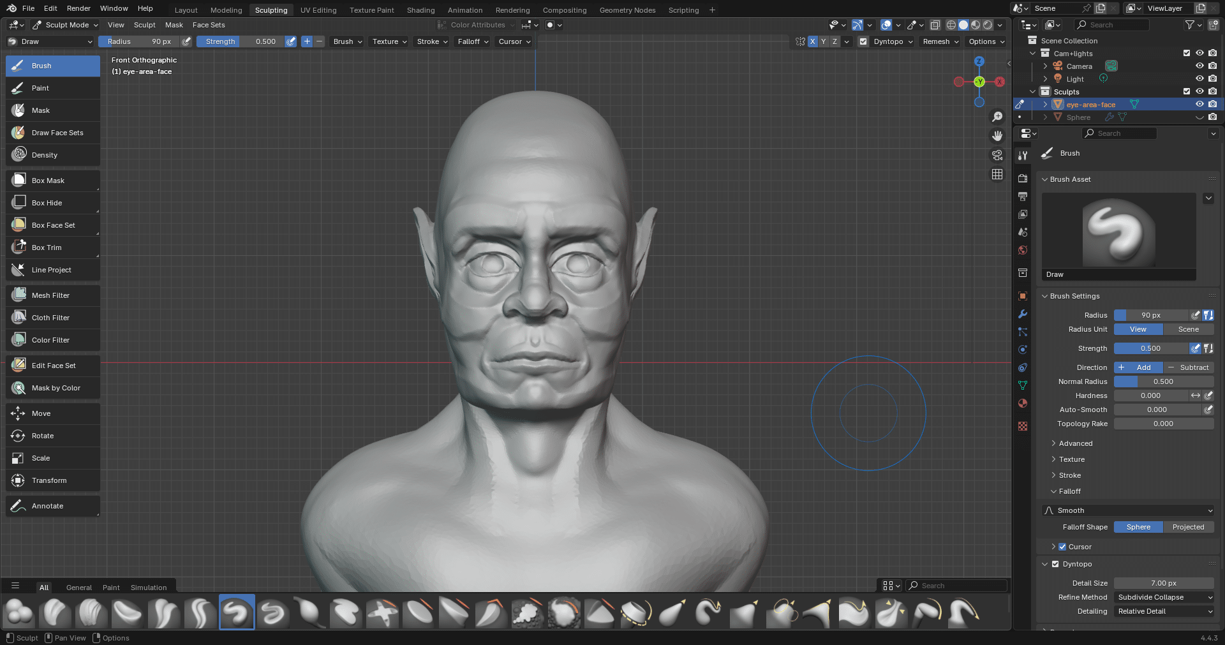This screenshot has height=645, width=1225.
Task: Switch to the Texture Paint workspace tab
Action: click(371, 10)
